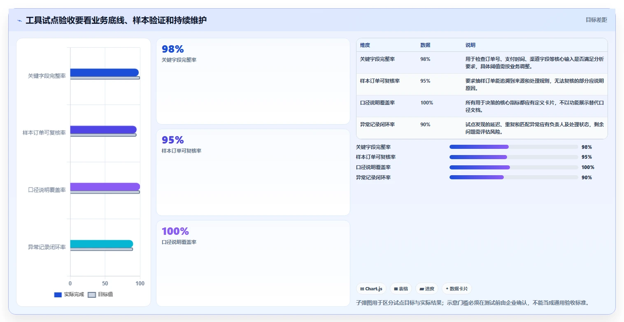Click the gray target bar under 关键字段完整率
Screen dimensions: 624x322
point(105,78)
